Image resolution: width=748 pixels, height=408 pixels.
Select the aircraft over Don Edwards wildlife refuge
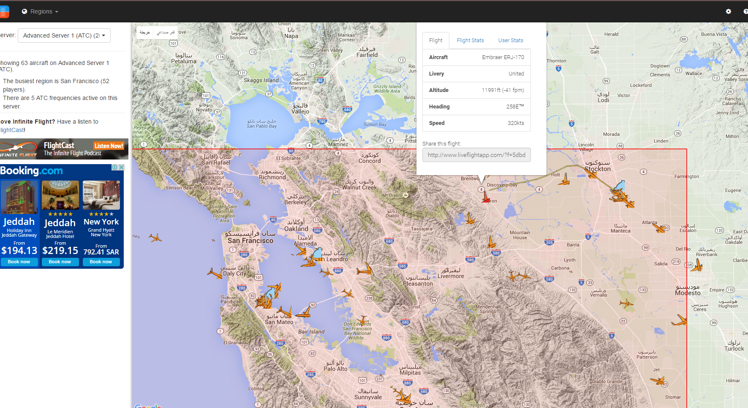363,321
